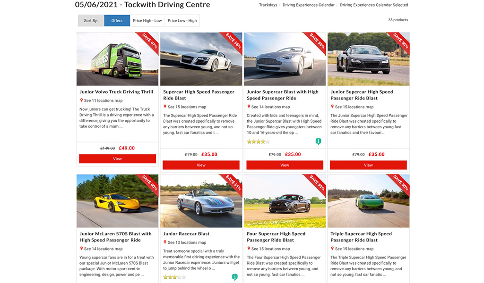Open 'See 14 locations map' for Junior McLaren

(103, 249)
